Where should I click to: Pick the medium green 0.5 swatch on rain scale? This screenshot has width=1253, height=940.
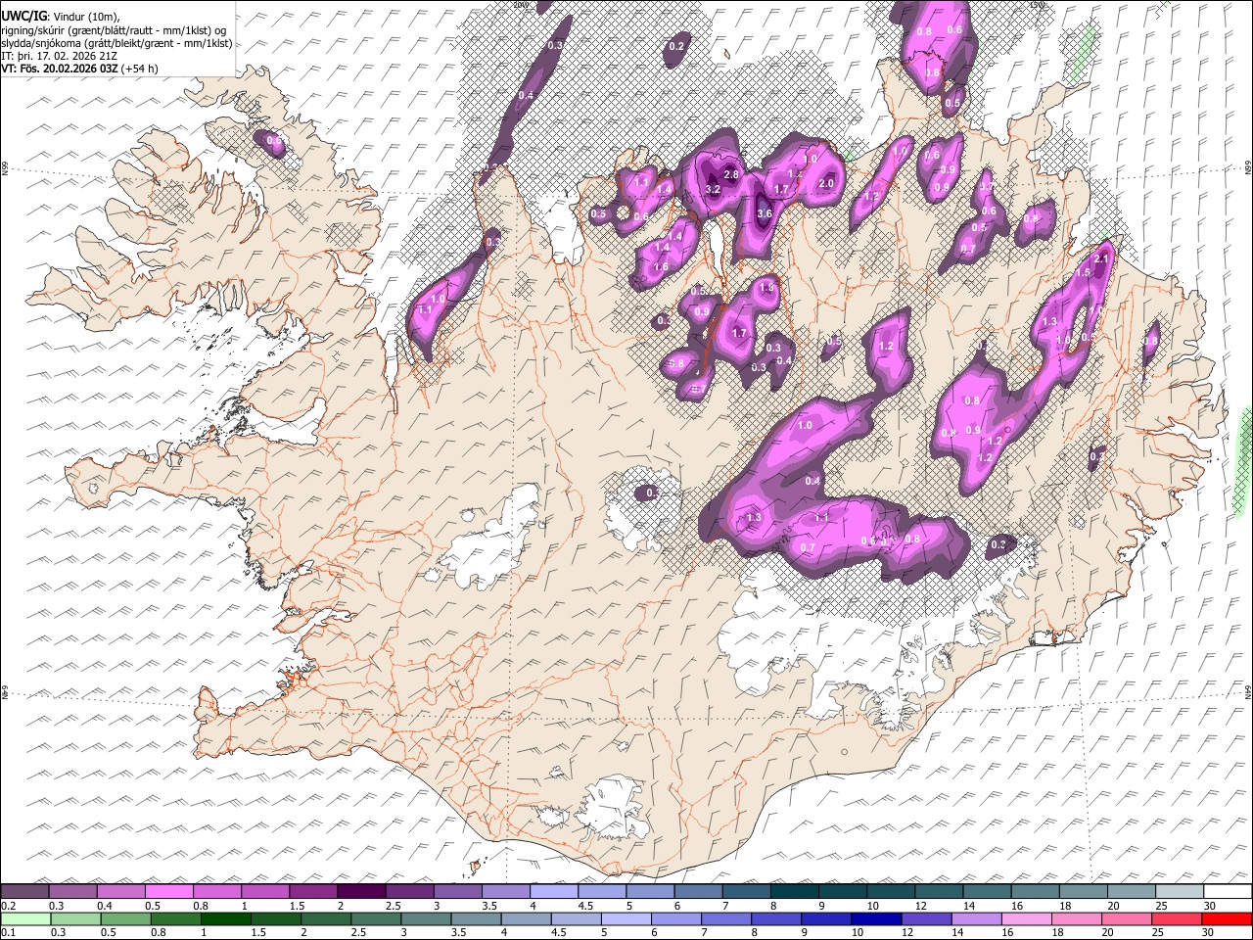[x=125, y=918]
